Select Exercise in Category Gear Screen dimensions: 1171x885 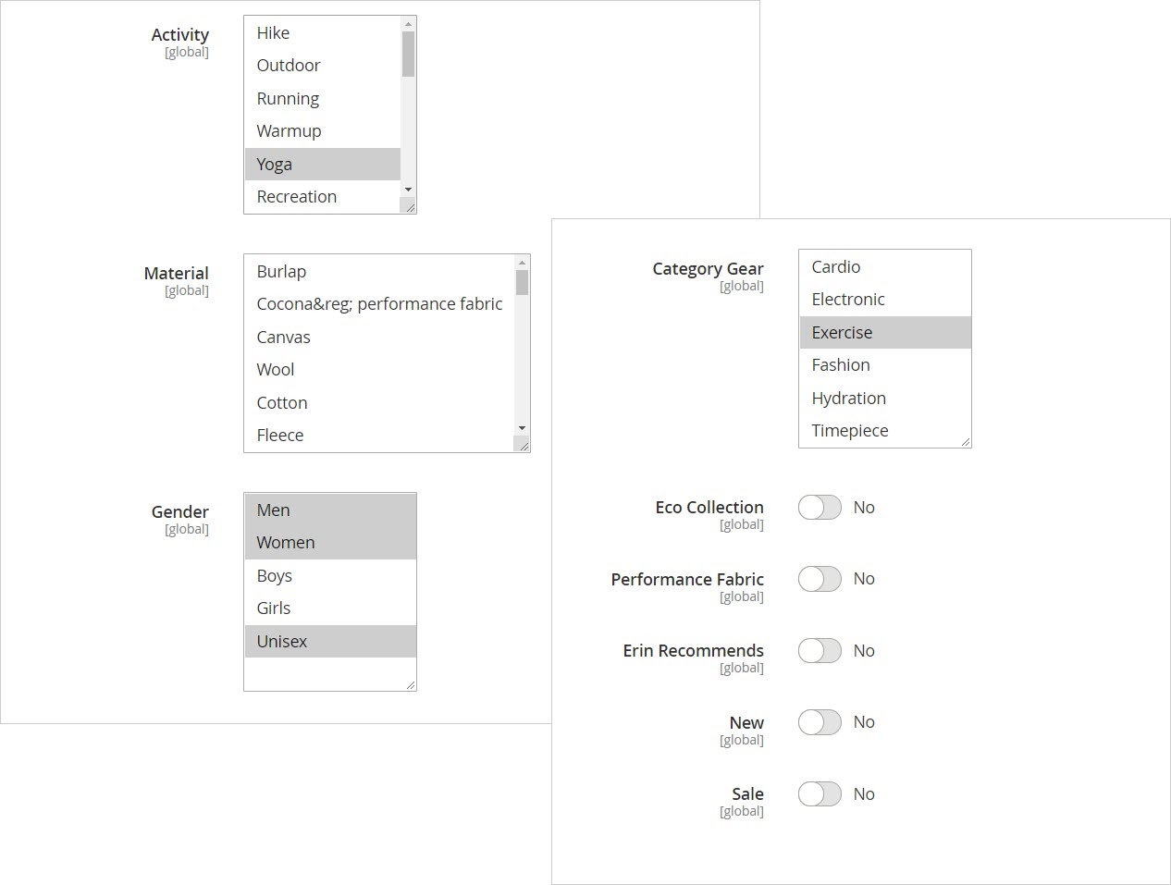842,332
